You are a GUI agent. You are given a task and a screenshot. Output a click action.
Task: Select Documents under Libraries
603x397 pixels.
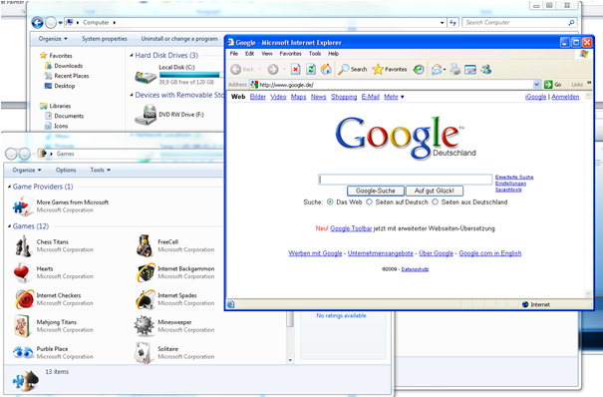coord(69,116)
